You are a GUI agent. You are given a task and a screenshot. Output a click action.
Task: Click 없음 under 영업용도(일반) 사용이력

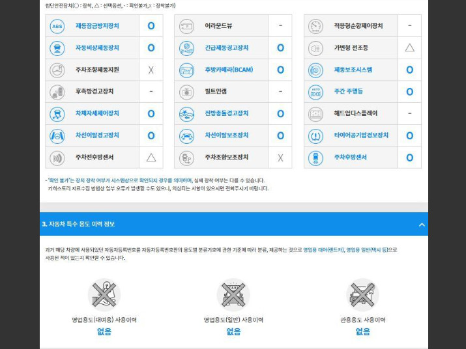[233, 331]
